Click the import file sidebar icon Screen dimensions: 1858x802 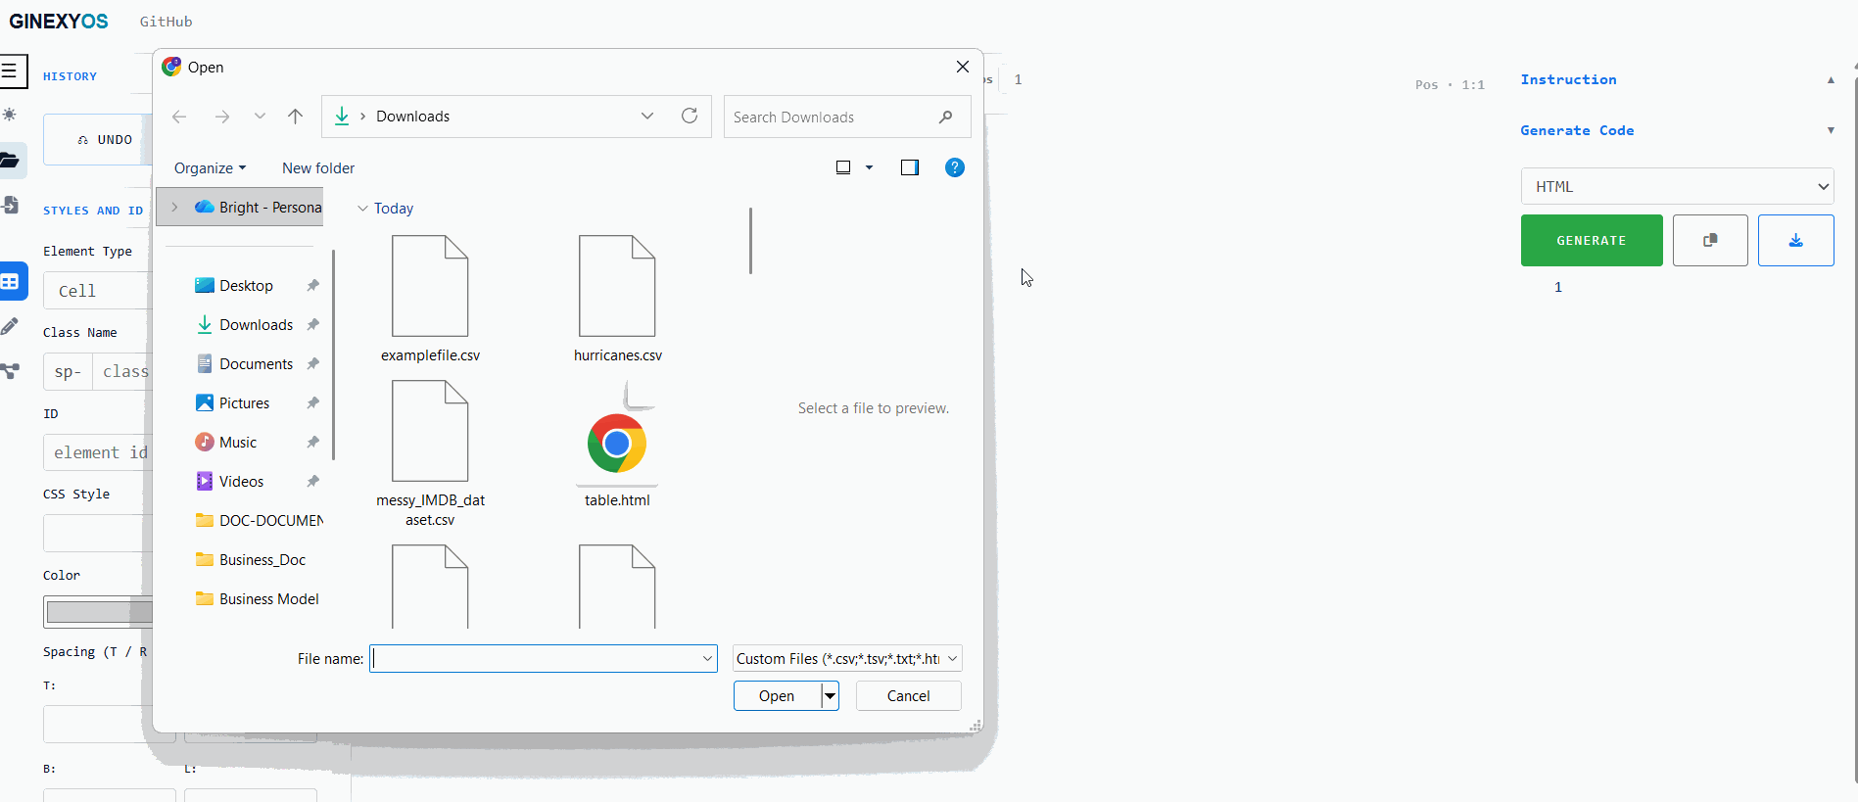[x=11, y=205]
